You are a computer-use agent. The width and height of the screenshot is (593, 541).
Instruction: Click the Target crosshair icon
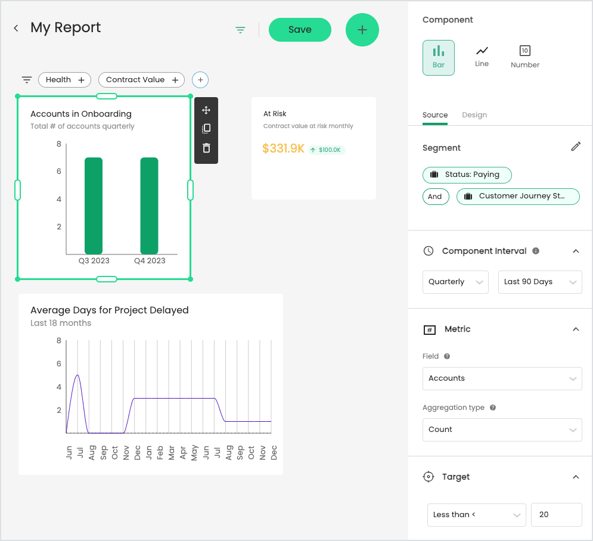[x=428, y=477]
